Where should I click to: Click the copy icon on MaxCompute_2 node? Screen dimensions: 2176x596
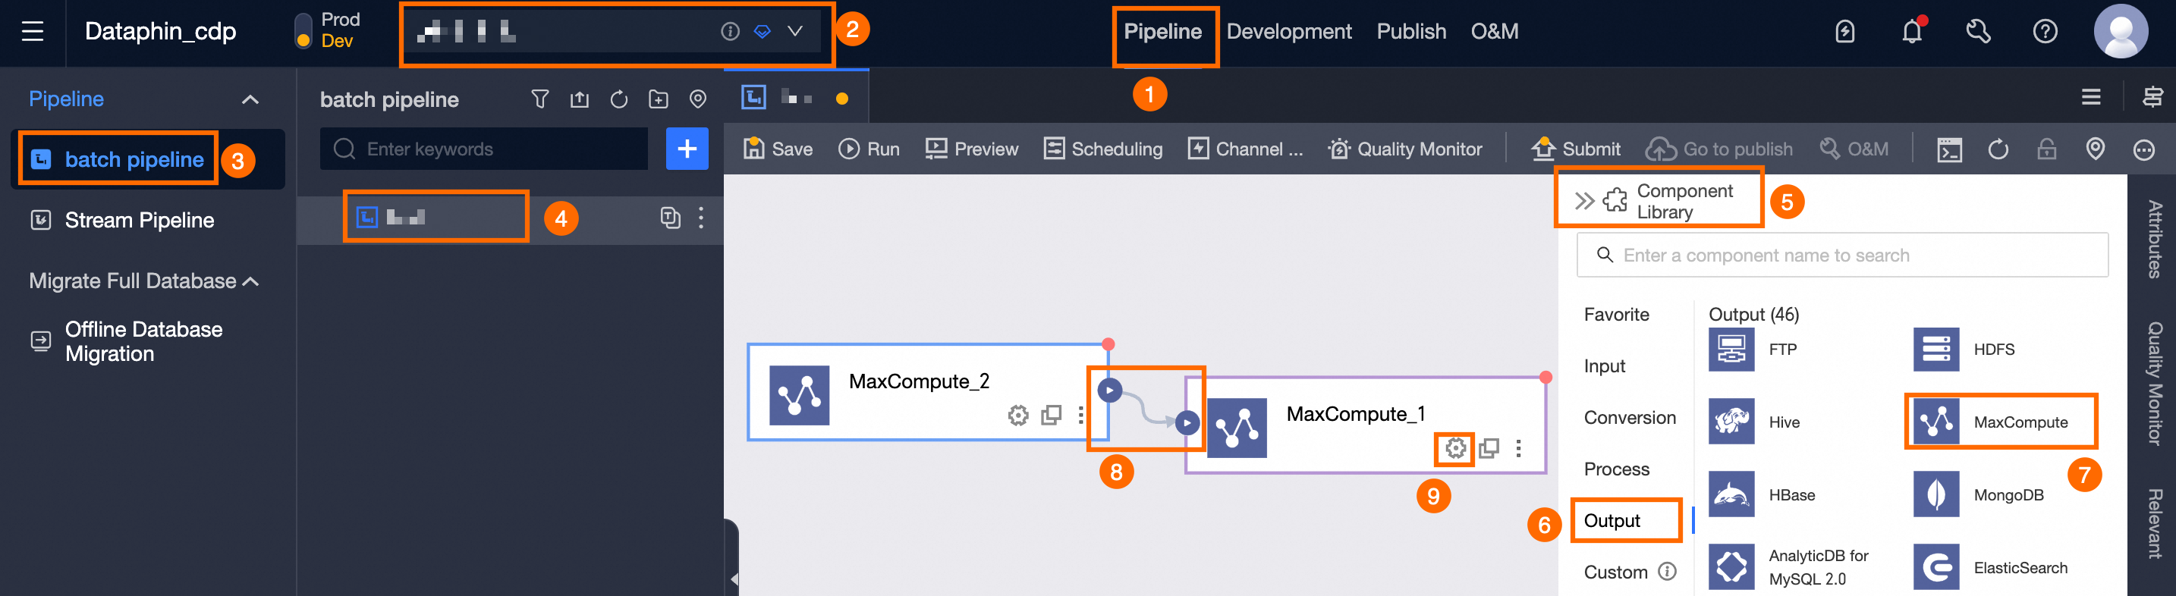click(1051, 416)
